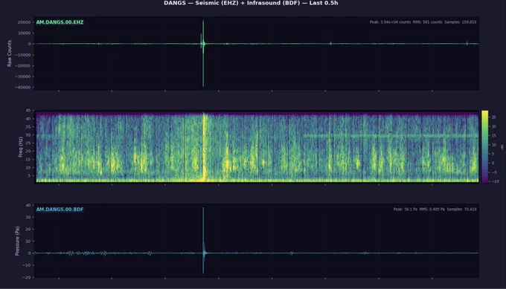Click the 45 Hz tick on the frequency axis
506x289 pixels.
tap(28, 111)
